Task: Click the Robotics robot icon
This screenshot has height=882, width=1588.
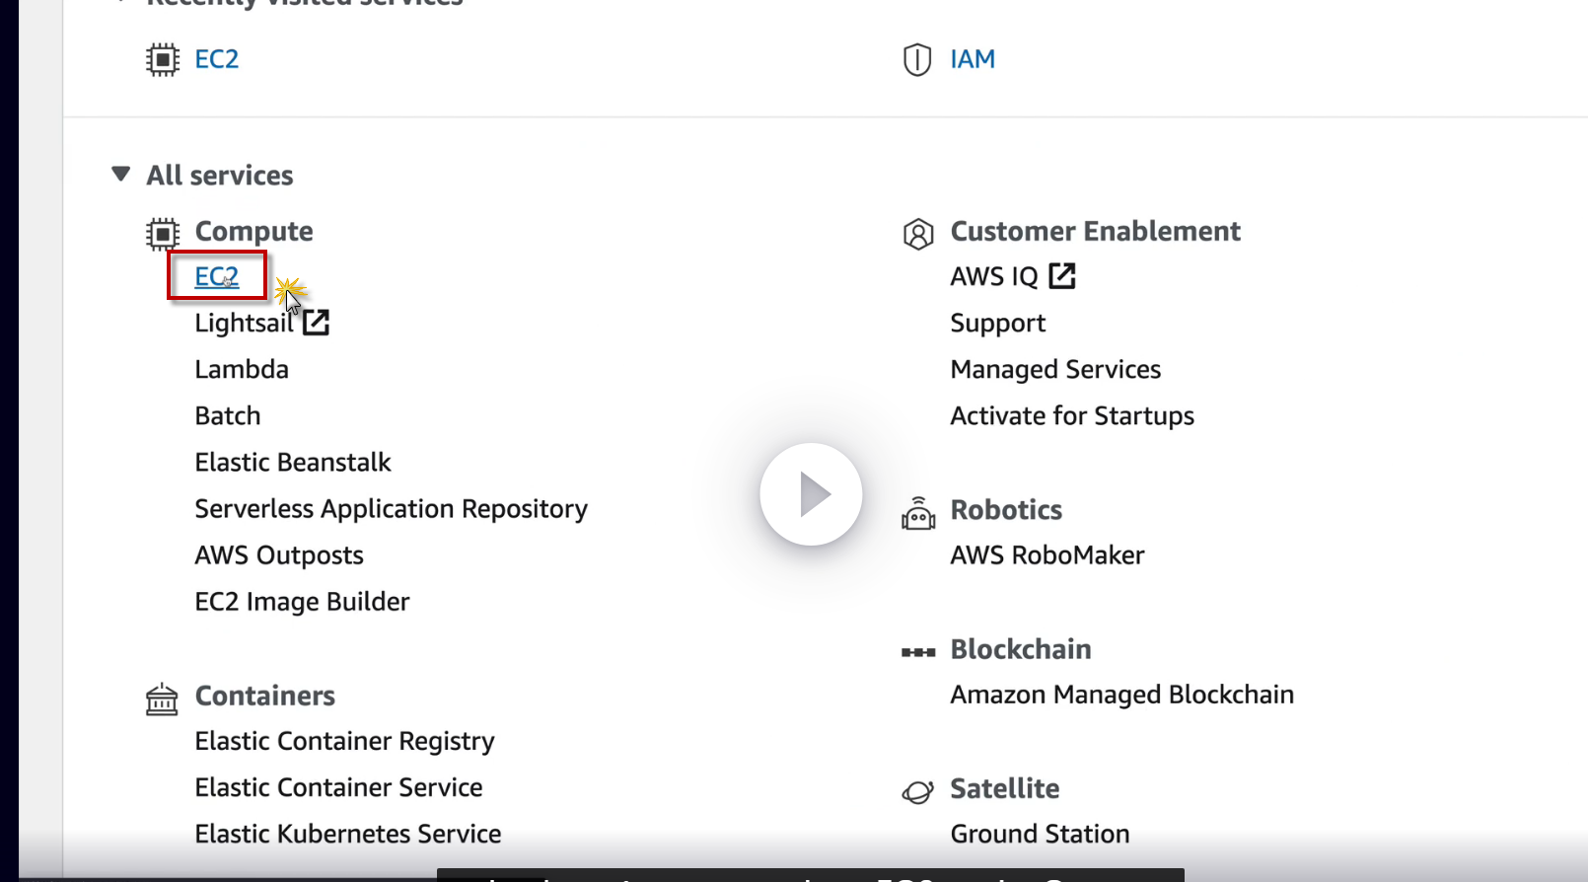Action: pos(918,513)
